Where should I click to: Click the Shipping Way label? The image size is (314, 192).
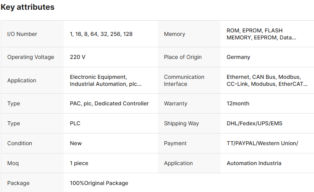(x=181, y=123)
